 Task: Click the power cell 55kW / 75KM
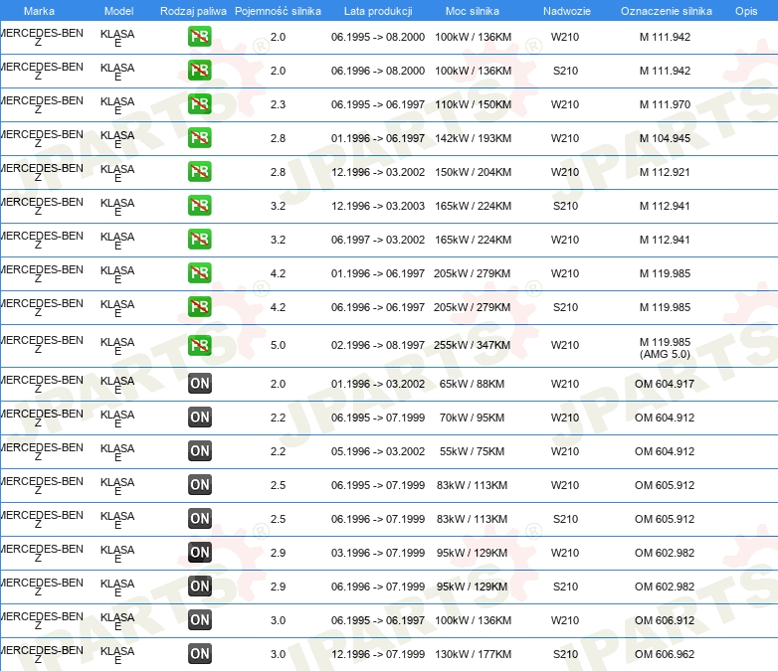coord(472,451)
